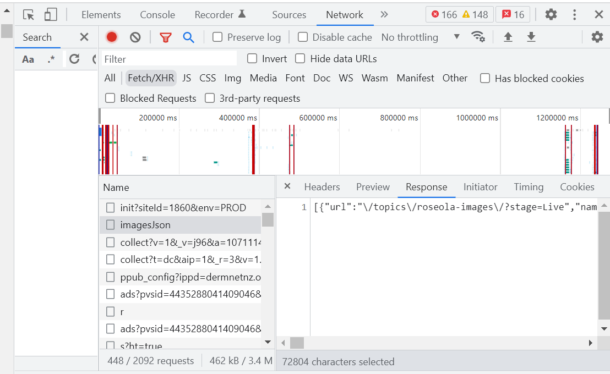Clear the network log

135,37
